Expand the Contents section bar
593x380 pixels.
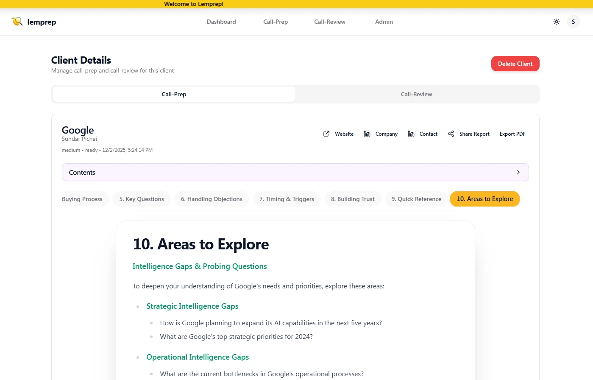[295, 172]
